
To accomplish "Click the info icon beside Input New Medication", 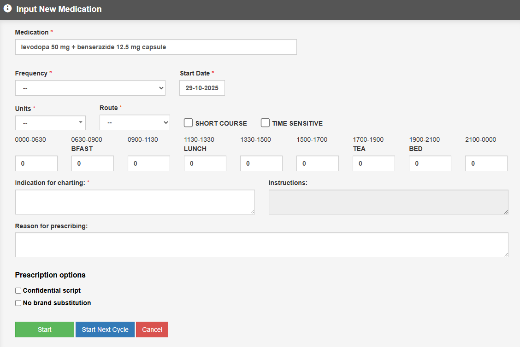I will [7, 9].
